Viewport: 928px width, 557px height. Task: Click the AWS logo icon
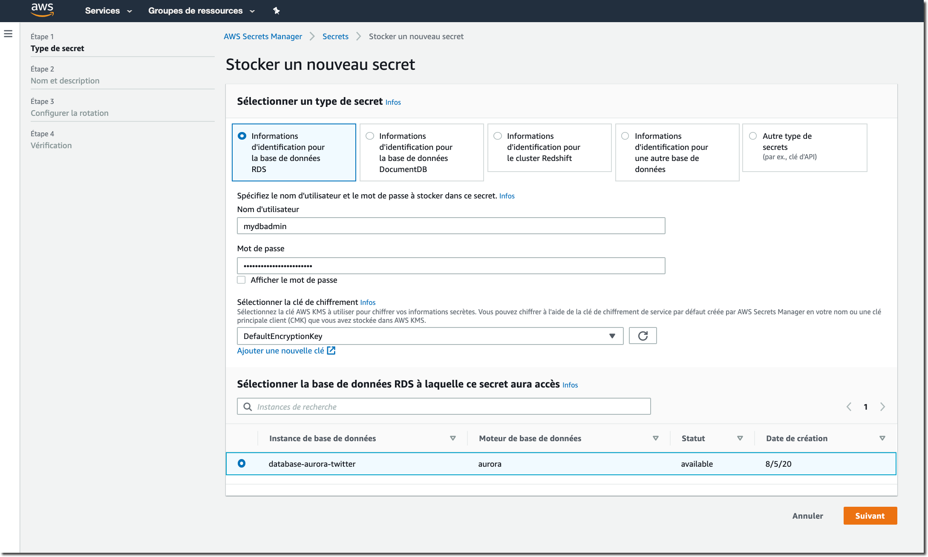pyautogui.click(x=42, y=10)
